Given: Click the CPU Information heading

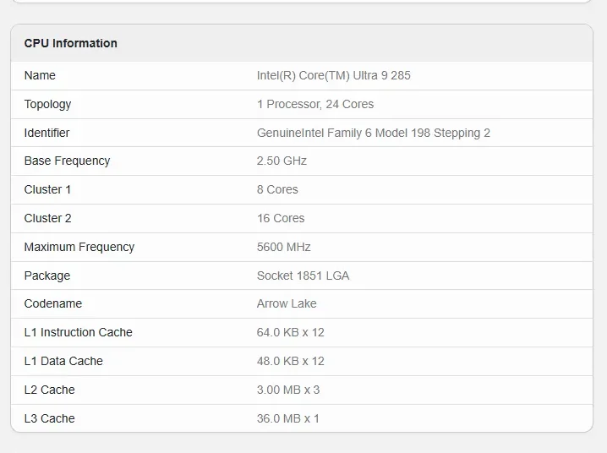Looking at the screenshot, I should tap(70, 43).
